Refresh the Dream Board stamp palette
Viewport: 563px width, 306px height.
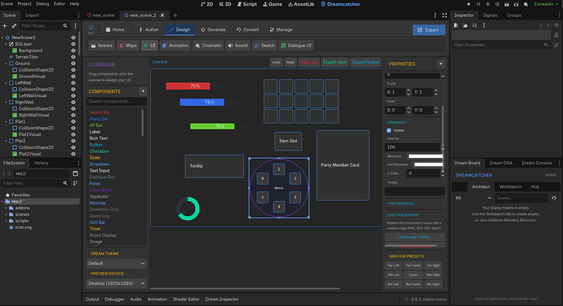[x=554, y=198]
